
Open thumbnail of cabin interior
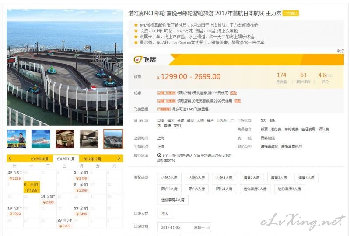point(89,139)
